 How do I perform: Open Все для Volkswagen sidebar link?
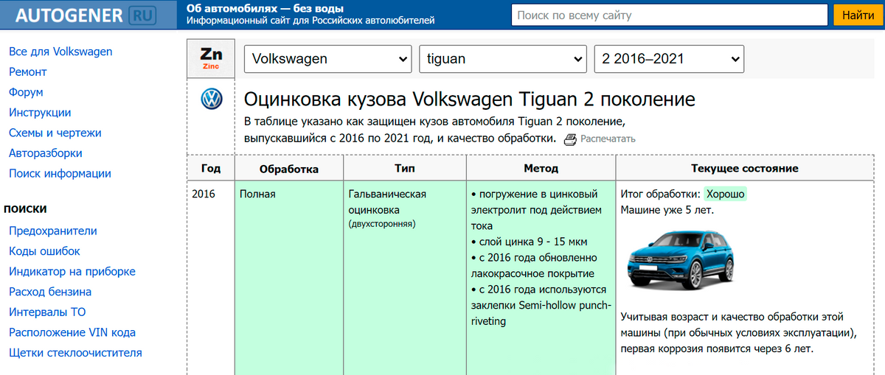tap(60, 52)
